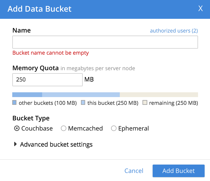Click the red empty bucket name error
The width and height of the screenshot is (210, 181).
point(50,53)
